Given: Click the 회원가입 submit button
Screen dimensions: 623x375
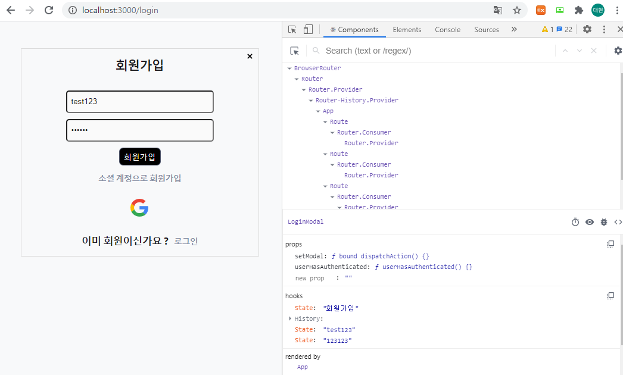Looking at the screenshot, I should (x=139, y=155).
